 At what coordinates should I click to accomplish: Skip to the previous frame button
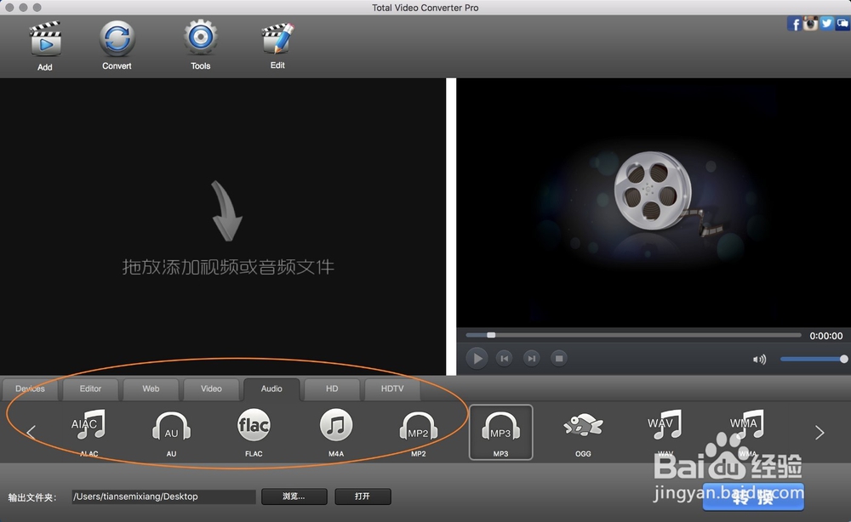coord(504,358)
